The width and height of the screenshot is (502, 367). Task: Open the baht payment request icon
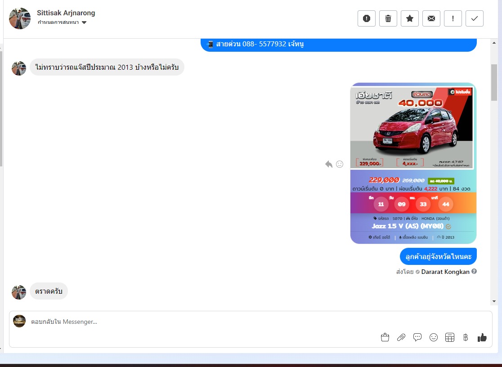pyautogui.click(x=466, y=337)
